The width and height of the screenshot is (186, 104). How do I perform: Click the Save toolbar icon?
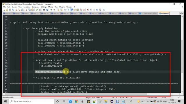click(x=10, y=10)
